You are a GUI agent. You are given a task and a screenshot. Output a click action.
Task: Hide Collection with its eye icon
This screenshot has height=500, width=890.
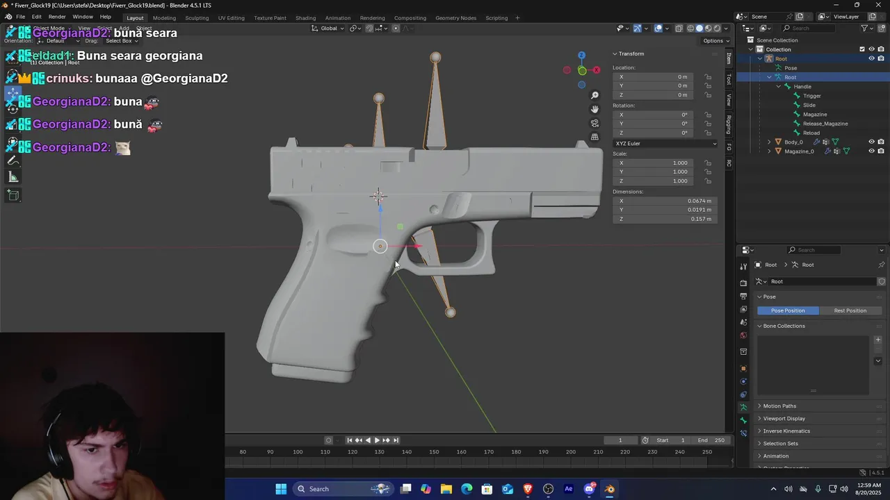872,49
